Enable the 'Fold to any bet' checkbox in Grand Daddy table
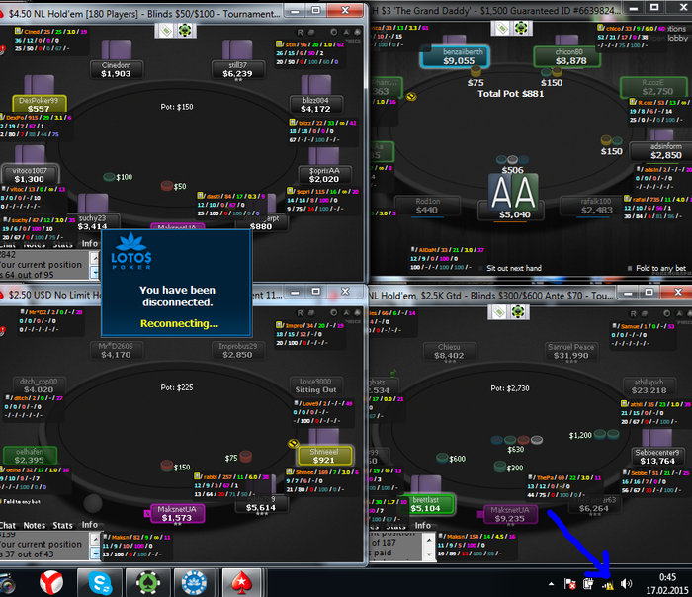The height and width of the screenshot is (597, 692). click(x=630, y=268)
